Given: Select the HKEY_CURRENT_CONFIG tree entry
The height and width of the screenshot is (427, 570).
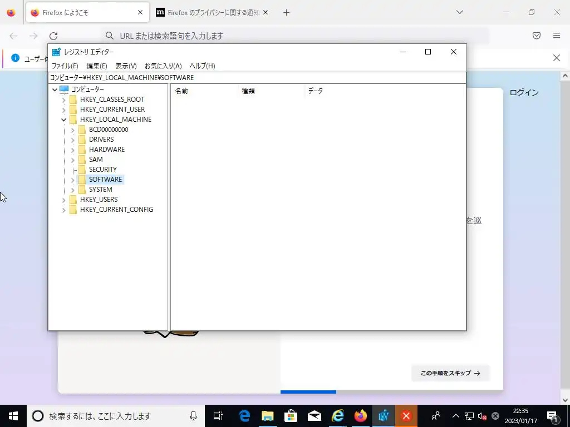Looking at the screenshot, I should pos(116,210).
